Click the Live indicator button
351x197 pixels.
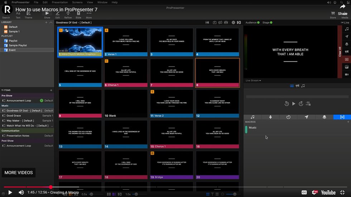coord(345,23)
